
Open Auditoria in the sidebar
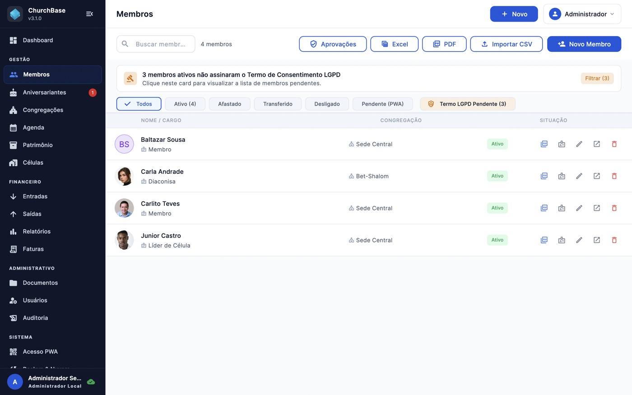(x=53, y=318)
